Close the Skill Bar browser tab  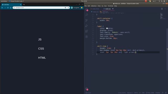click(x=20, y=5)
